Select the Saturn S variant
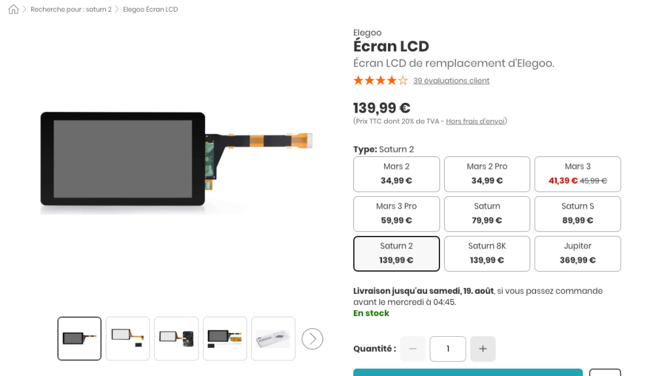The width and height of the screenshot is (653, 376). tap(578, 214)
